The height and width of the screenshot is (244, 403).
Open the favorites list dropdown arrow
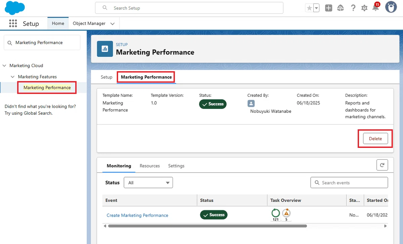pos(316,8)
